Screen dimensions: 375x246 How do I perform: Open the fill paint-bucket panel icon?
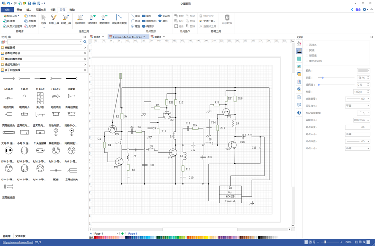pos(299,43)
